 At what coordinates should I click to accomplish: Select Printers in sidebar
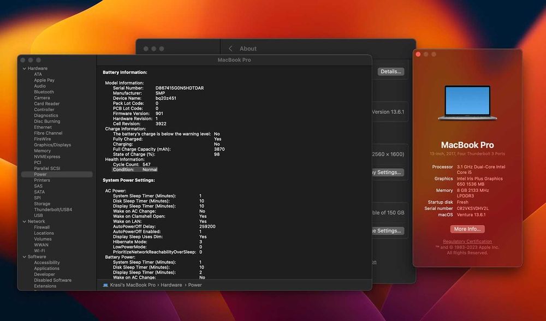point(42,180)
